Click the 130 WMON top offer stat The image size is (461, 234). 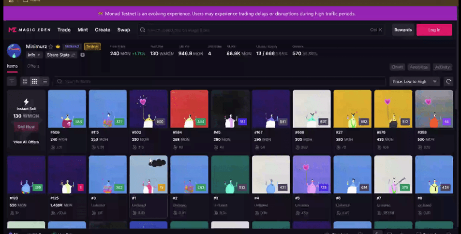tap(162, 54)
